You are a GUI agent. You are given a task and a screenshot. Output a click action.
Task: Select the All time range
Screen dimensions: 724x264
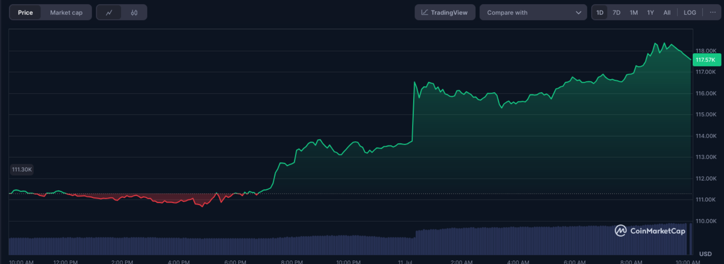(x=667, y=12)
